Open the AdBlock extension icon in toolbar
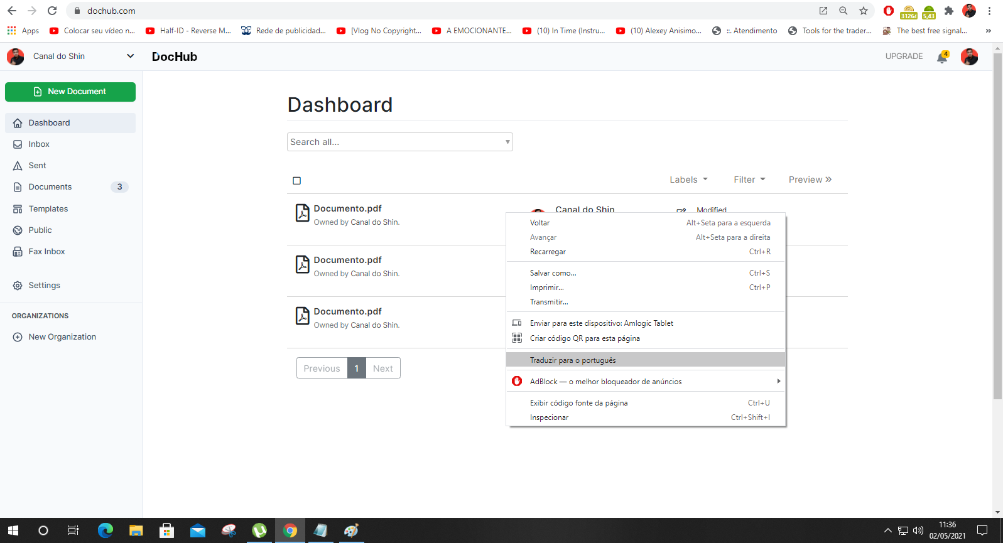This screenshot has height=543, width=1003. [x=888, y=11]
